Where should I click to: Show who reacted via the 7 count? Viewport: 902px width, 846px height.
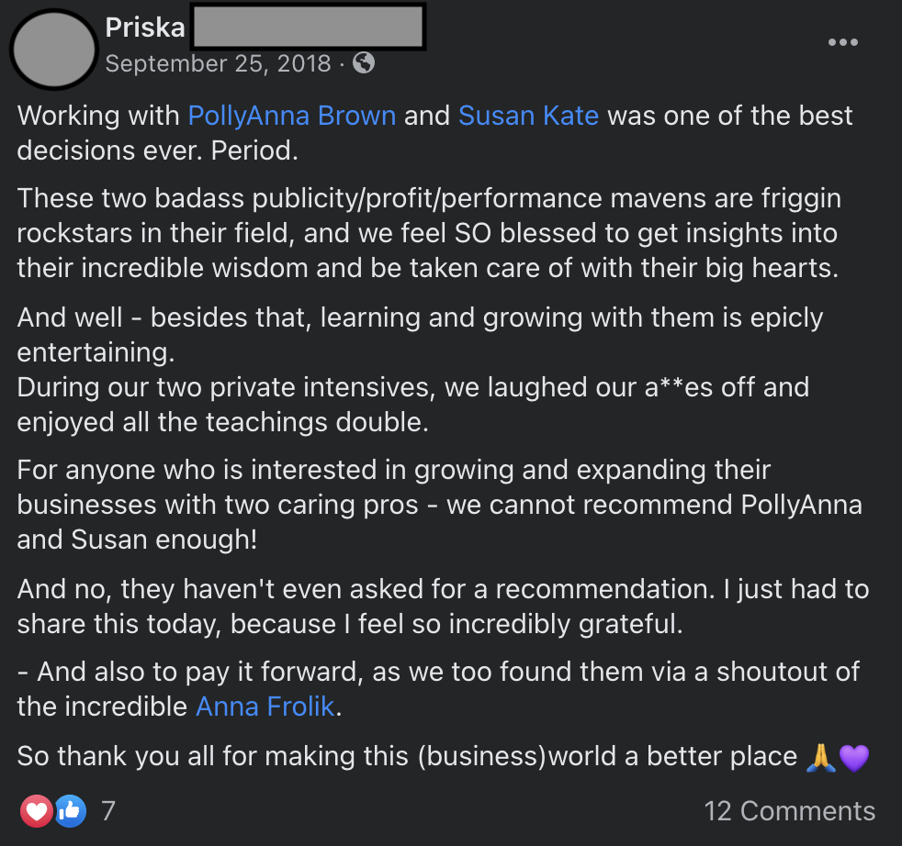[108, 811]
